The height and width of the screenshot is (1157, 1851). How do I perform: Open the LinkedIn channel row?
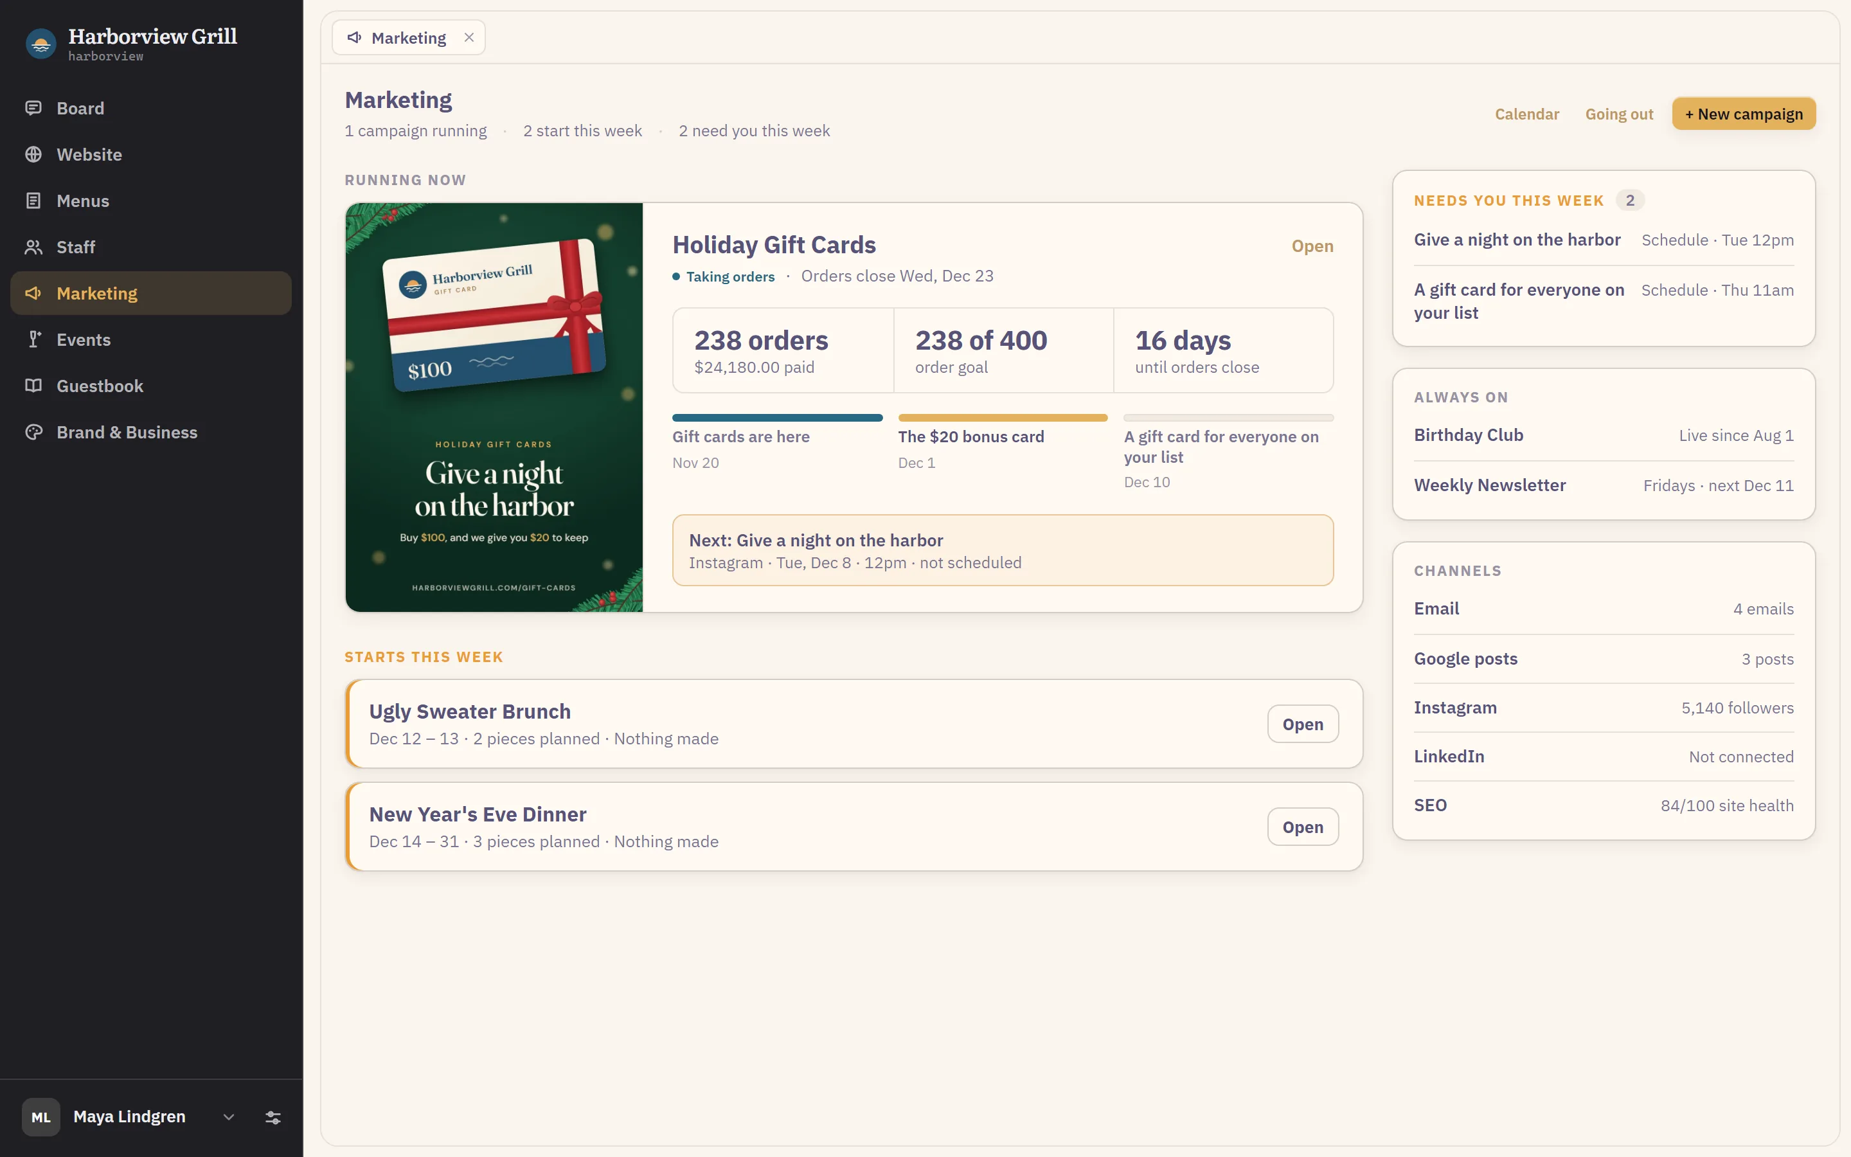coord(1603,757)
